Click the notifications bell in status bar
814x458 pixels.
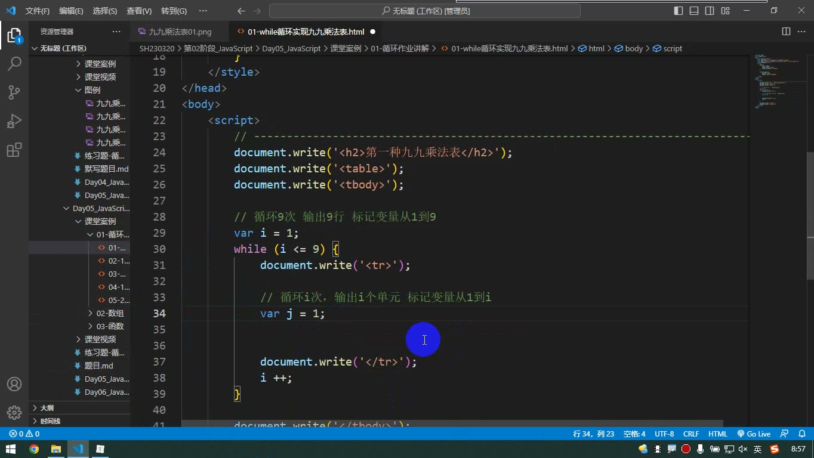click(x=801, y=434)
